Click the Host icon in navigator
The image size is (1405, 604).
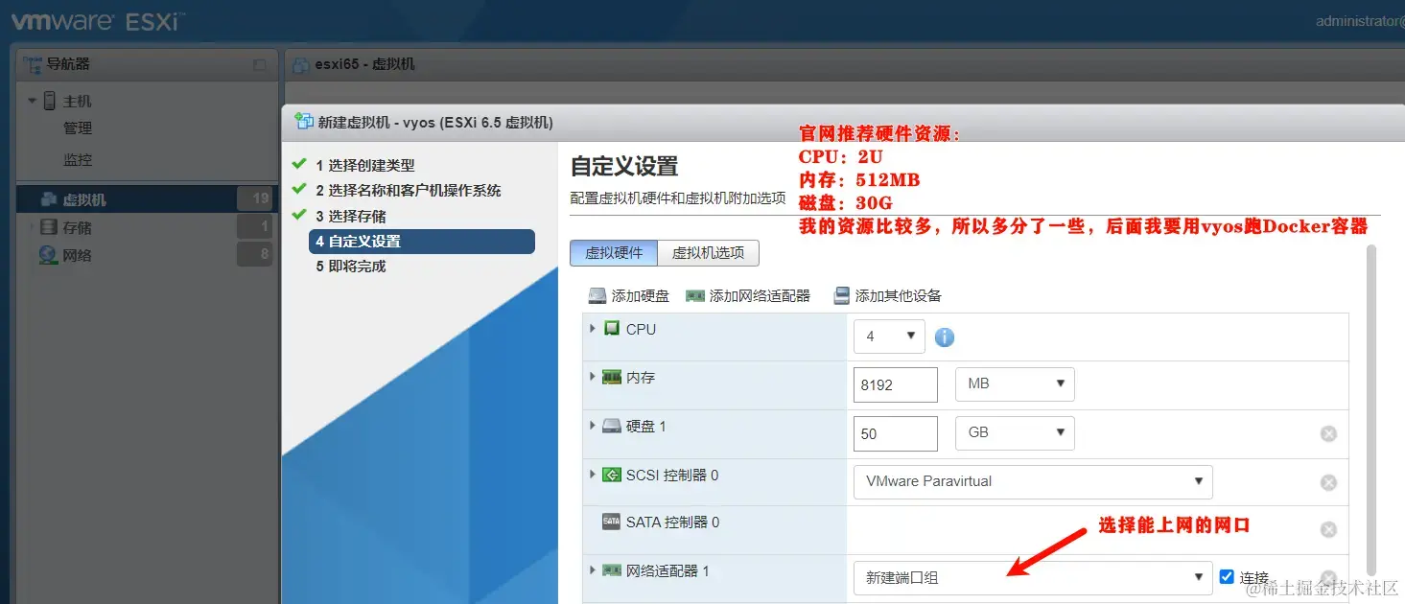pos(50,101)
